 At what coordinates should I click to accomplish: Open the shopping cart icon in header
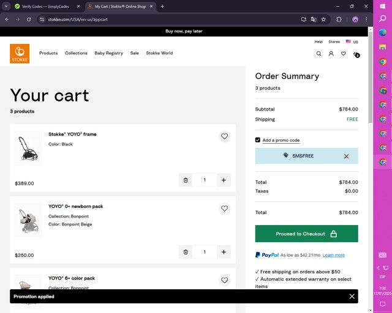(x=356, y=54)
